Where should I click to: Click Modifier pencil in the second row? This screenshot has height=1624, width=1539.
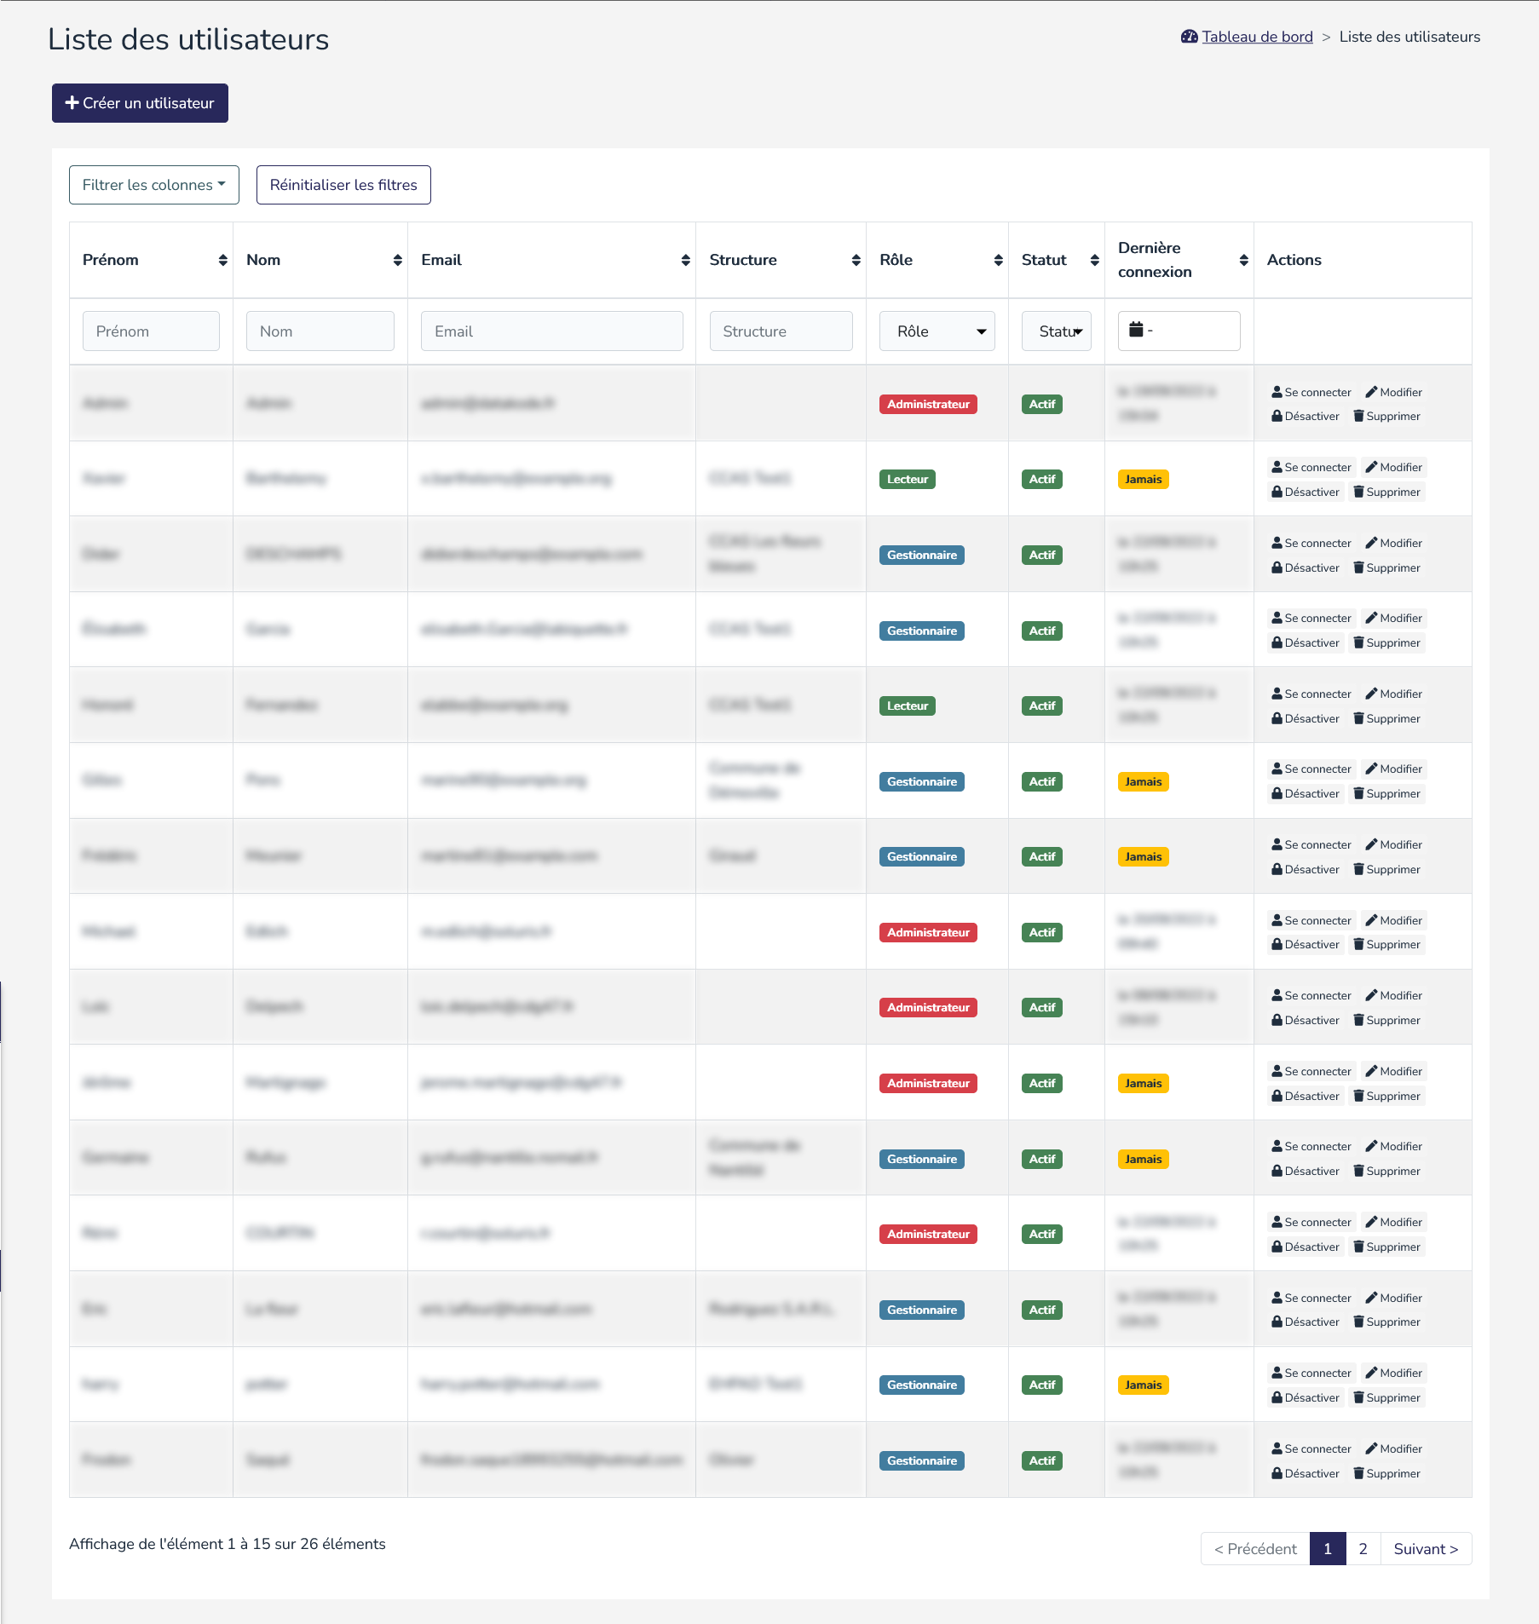tap(1372, 468)
